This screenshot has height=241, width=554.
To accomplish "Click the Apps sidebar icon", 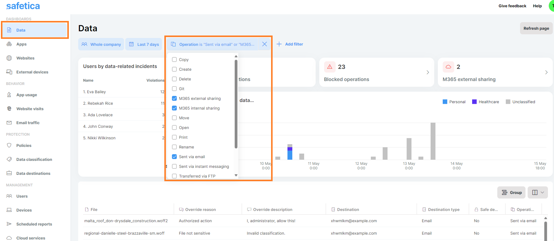I will (9, 44).
